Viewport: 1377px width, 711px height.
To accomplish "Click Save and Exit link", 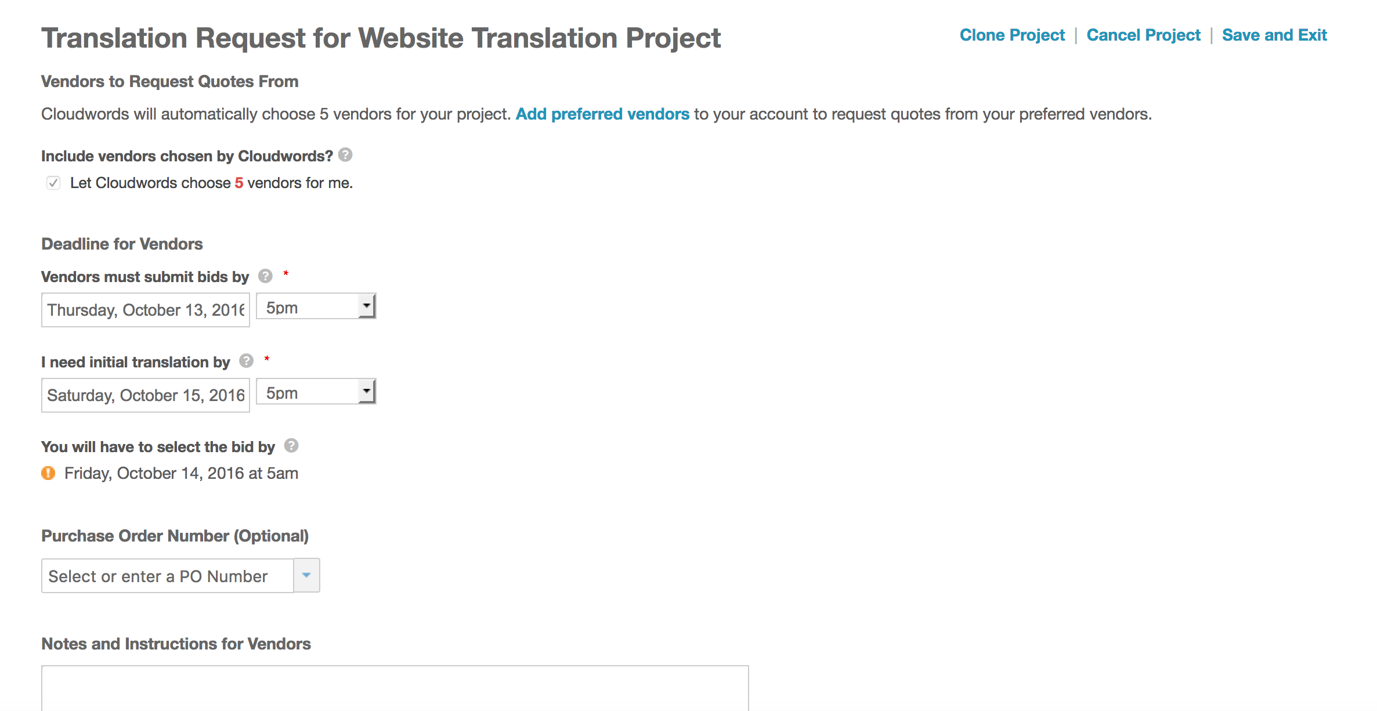I will click(x=1274, y=35).
